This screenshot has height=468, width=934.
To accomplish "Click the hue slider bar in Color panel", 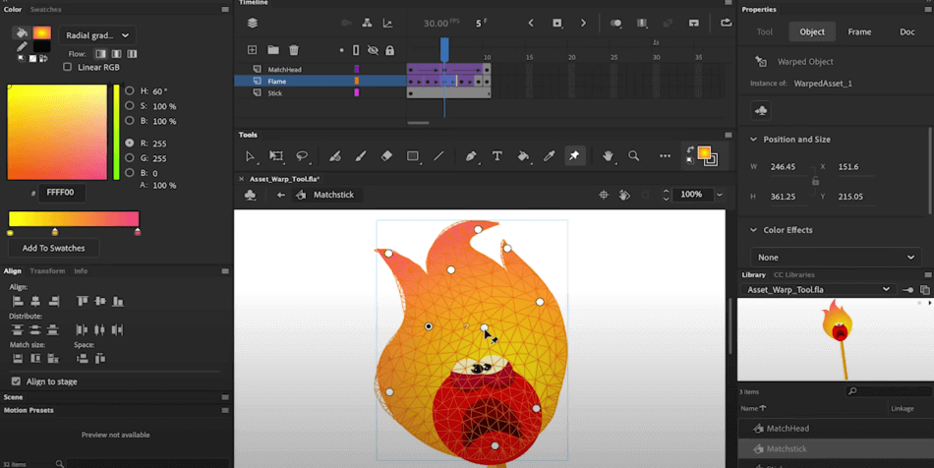I will (x=116, y=132).
